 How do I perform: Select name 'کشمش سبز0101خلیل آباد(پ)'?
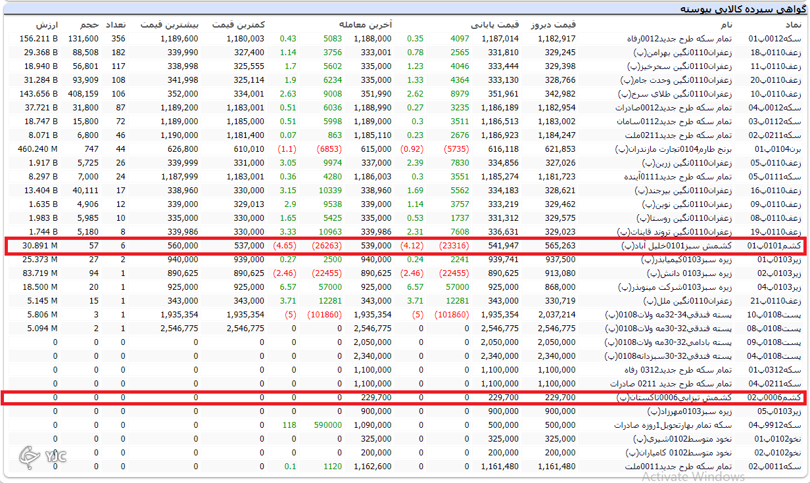click(x=678, y=246)
